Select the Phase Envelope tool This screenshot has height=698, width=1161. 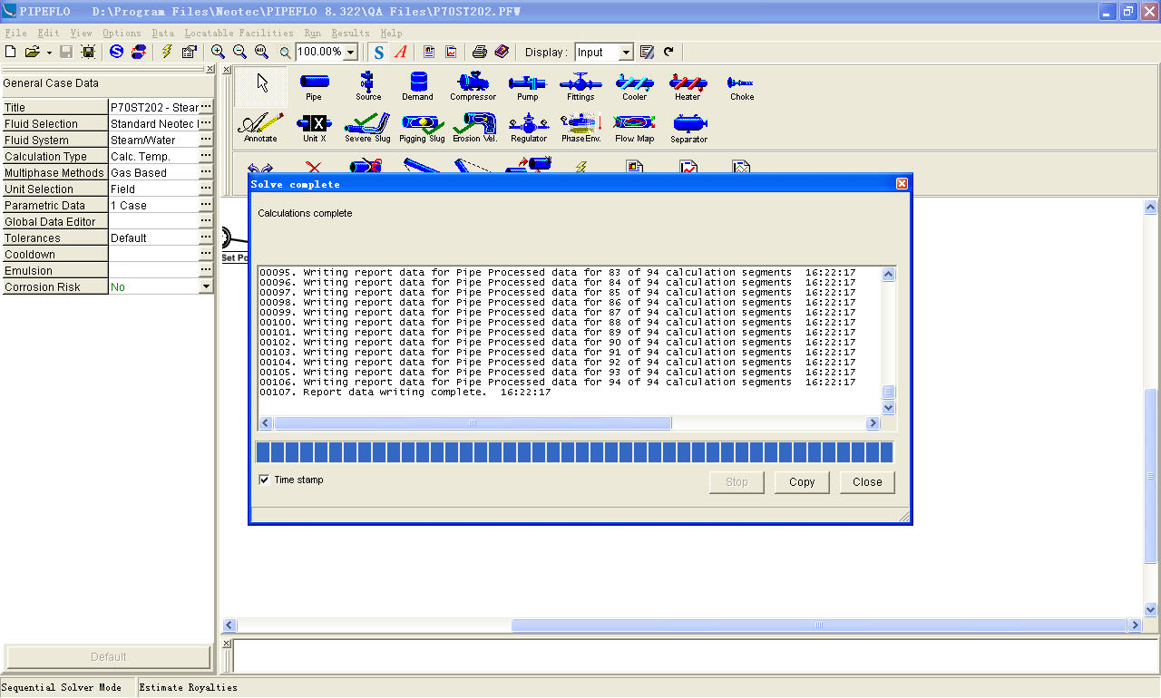(581, 128)
